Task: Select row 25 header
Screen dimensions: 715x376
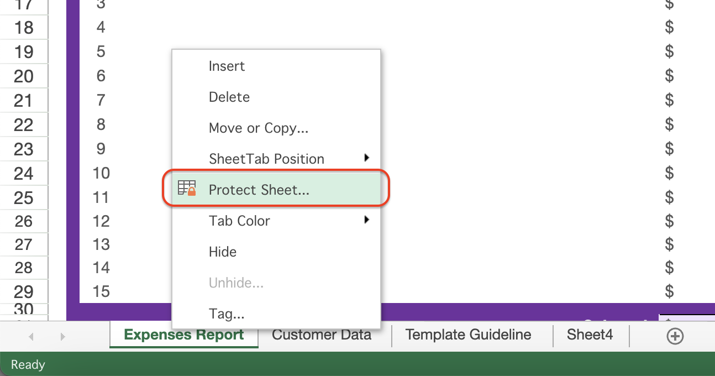Action: point(24,197)
